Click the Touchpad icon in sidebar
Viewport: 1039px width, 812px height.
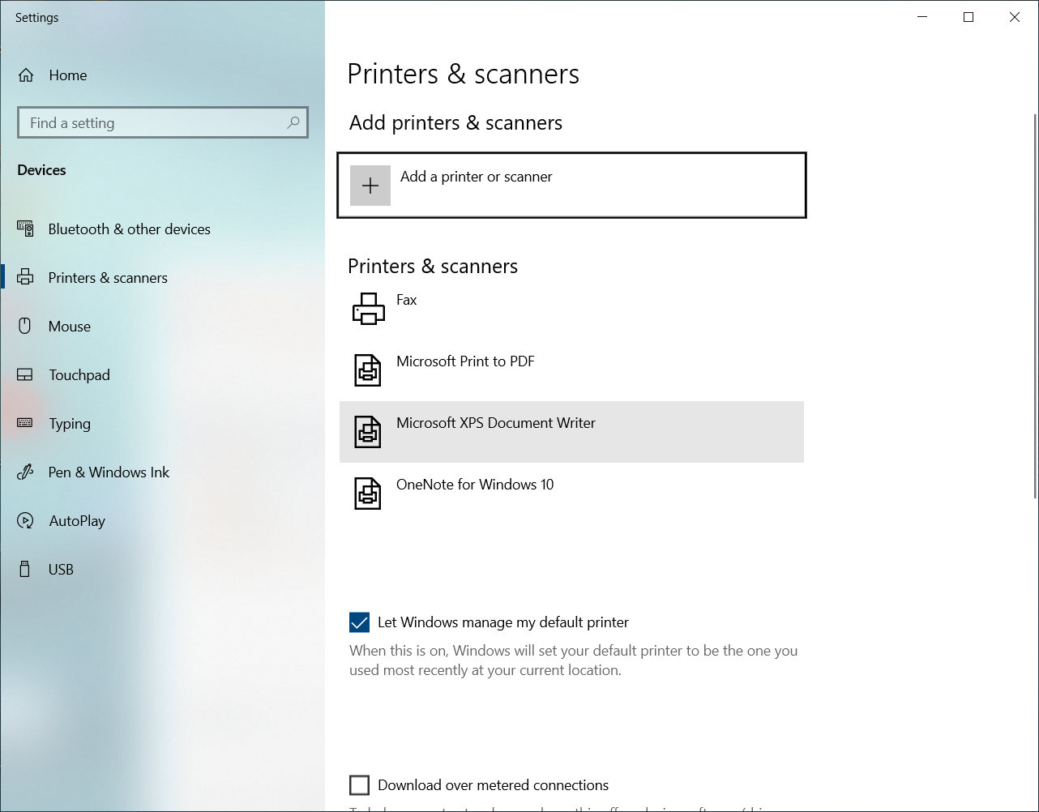(25, 374)
